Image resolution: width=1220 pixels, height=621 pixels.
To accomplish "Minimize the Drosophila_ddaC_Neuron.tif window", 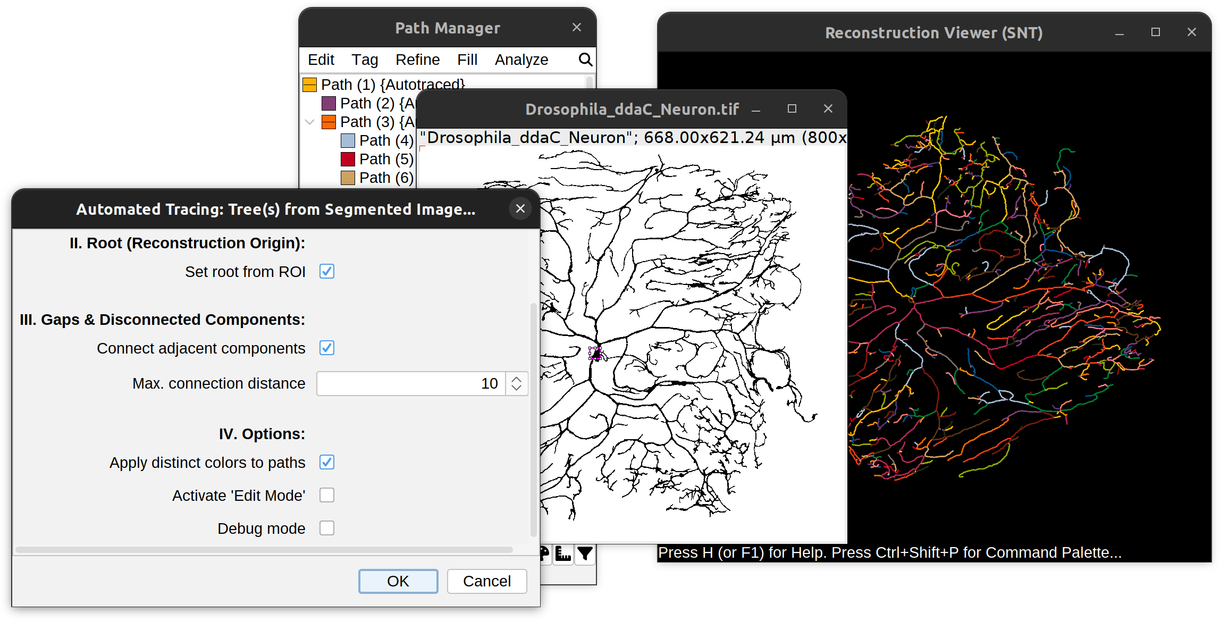I will (x=756, y=110).
